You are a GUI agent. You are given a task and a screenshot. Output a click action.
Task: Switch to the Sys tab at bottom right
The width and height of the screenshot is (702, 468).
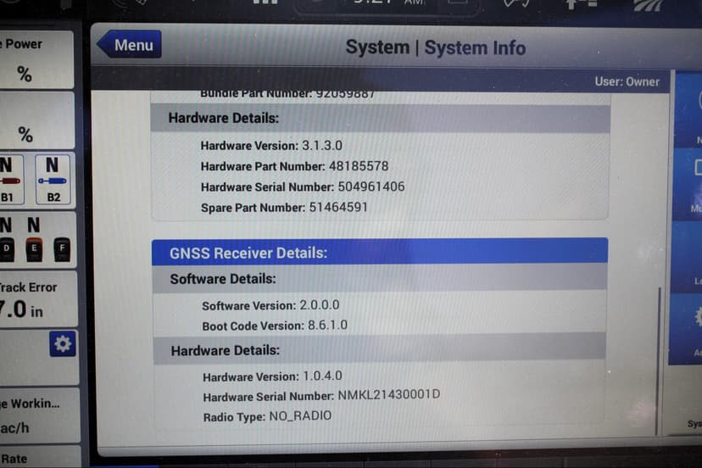pyautogui.click(x=693, y=423)
